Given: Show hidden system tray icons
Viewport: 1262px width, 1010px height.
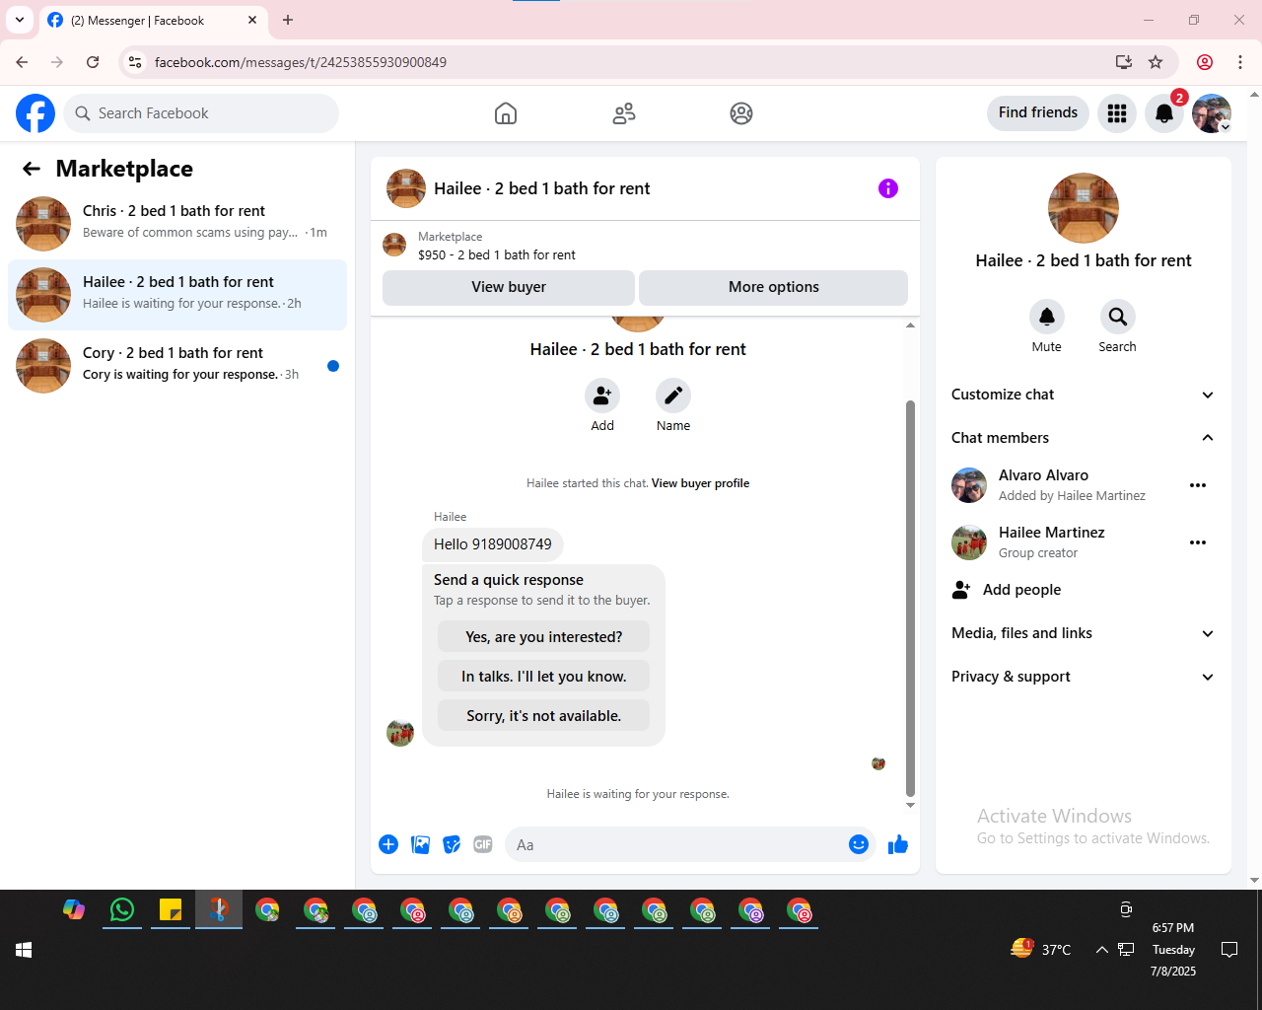Looking at the screenshot, I should coord(1101,950).
